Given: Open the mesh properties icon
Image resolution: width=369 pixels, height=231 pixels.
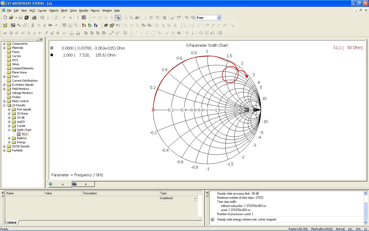Looking at the screenshot, I should point(112,25).
